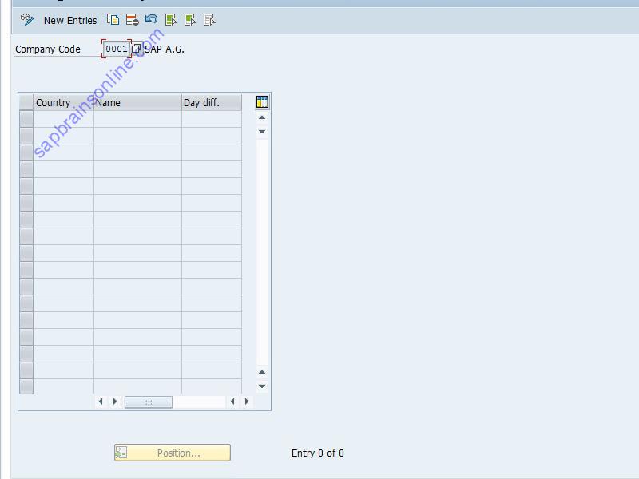639x479 pixels.
Task: Click the Deselect All icon
Action: click(209, 19)
